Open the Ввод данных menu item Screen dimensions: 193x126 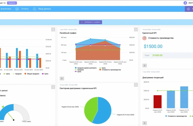(44, 9)
